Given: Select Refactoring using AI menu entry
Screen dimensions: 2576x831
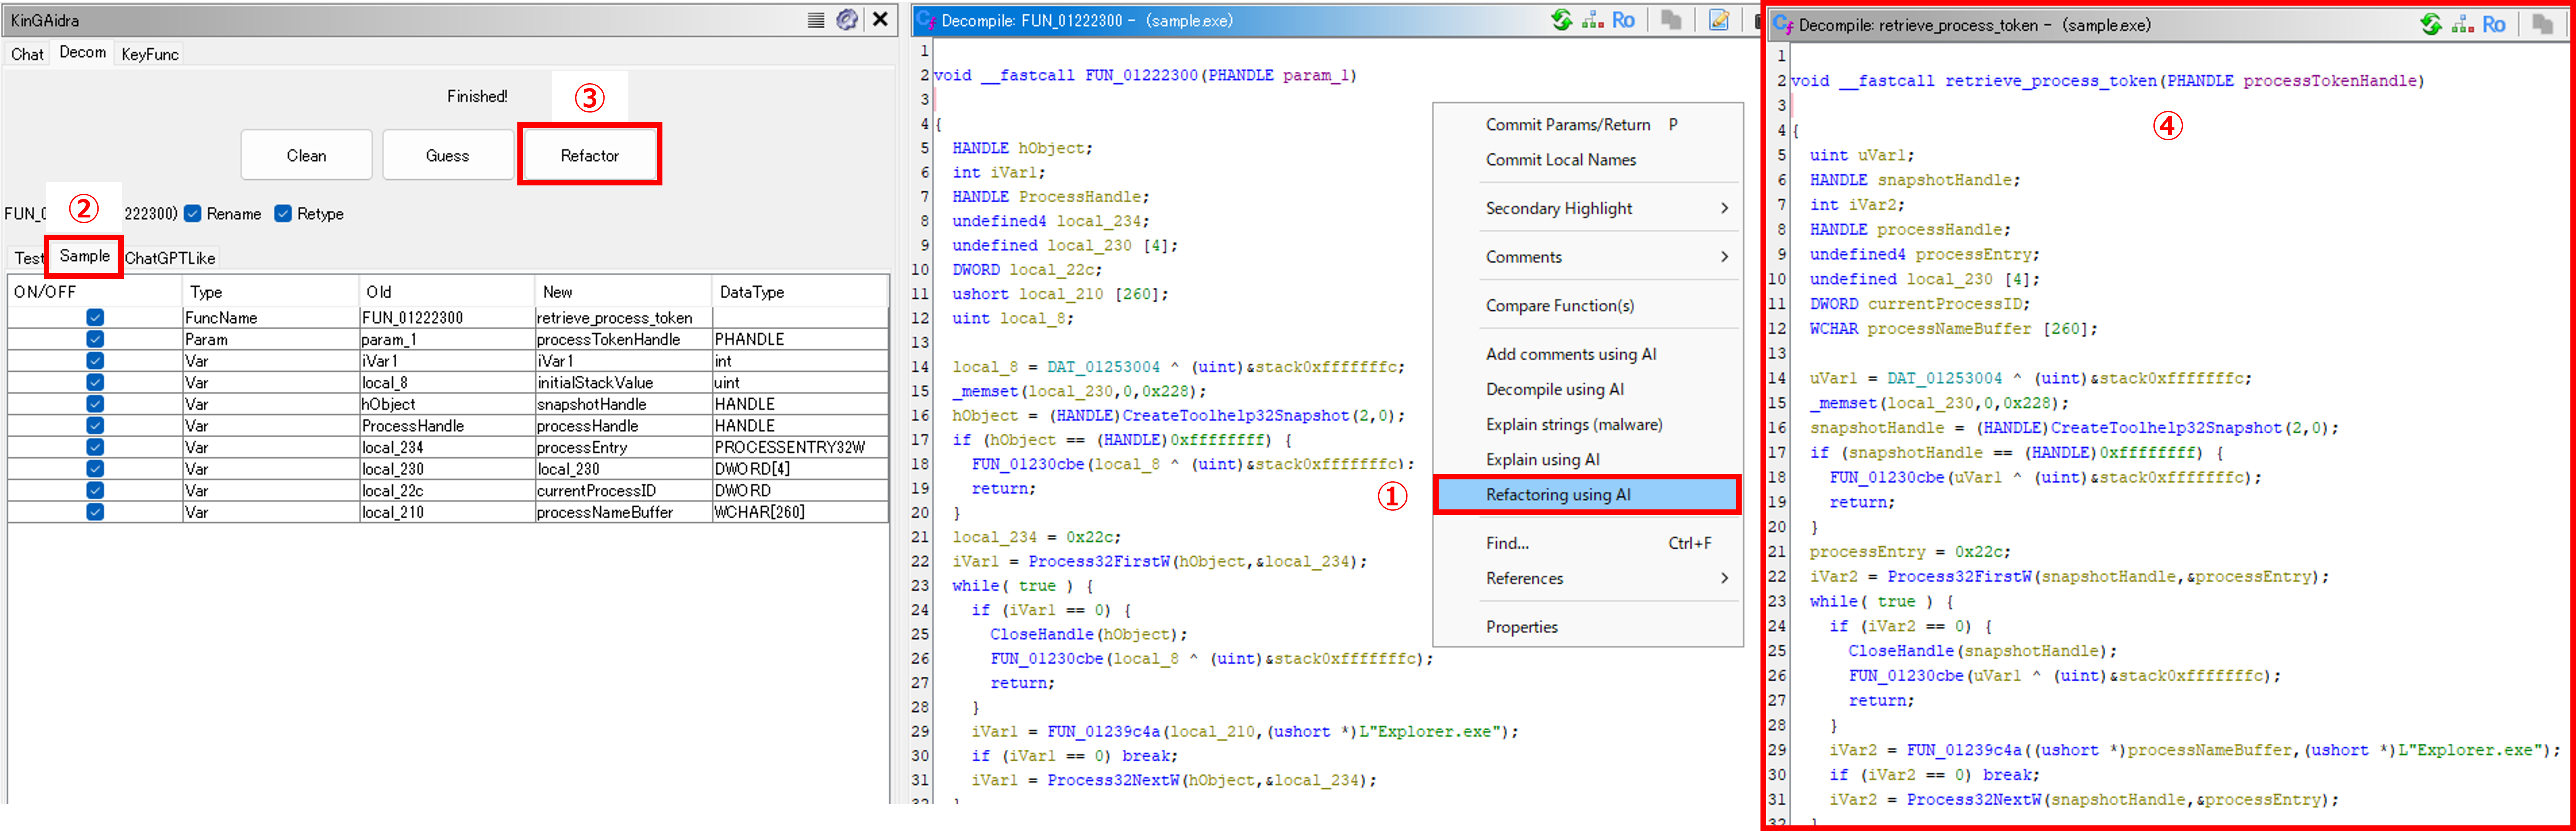Looking at the screenshot, I should (1558, 495).
